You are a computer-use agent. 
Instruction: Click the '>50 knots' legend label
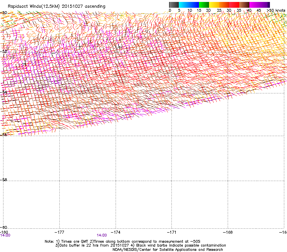click(276, 10)
